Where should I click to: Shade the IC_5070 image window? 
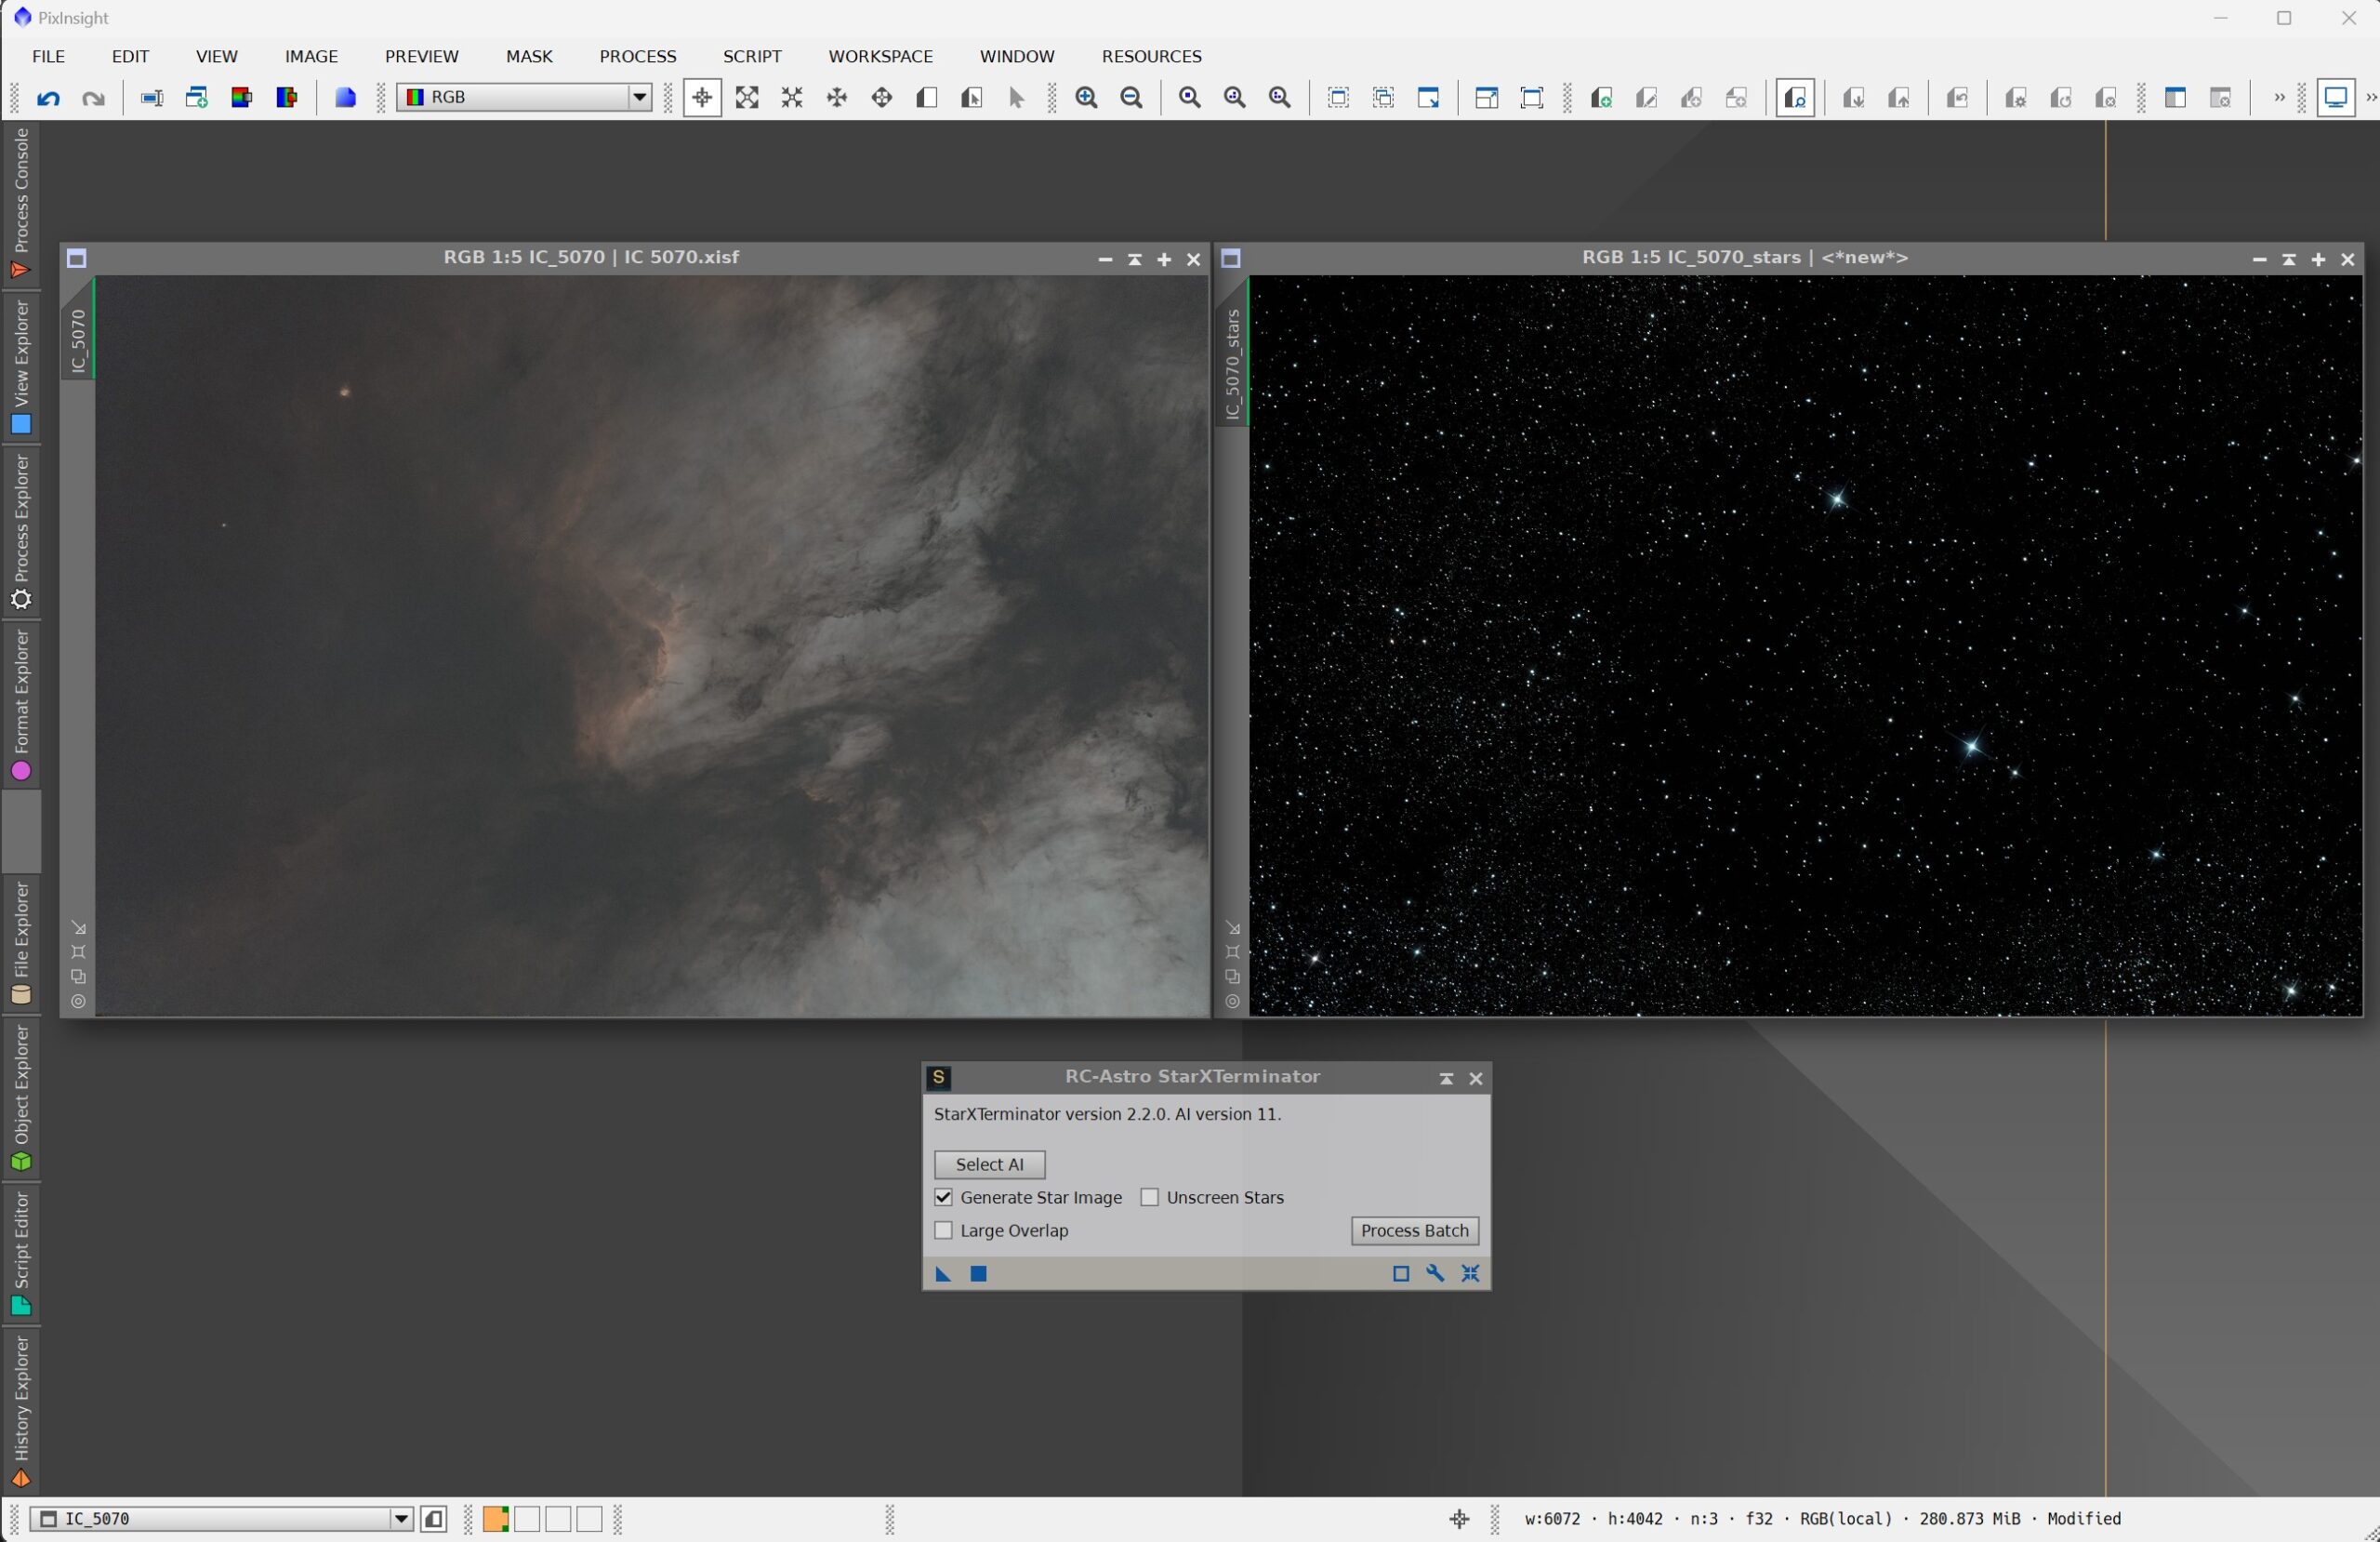click(1134, 260)
